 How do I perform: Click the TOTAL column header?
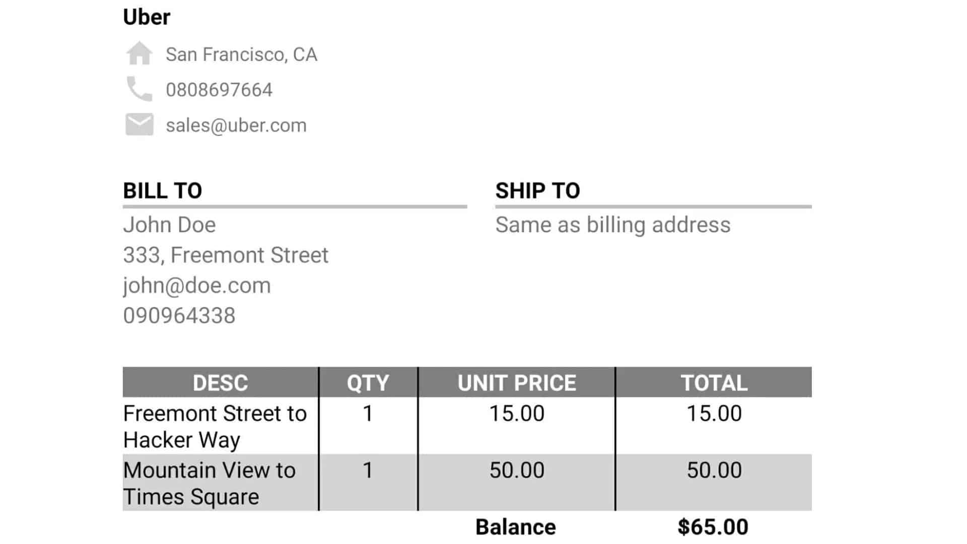click(x=714, y=382)
